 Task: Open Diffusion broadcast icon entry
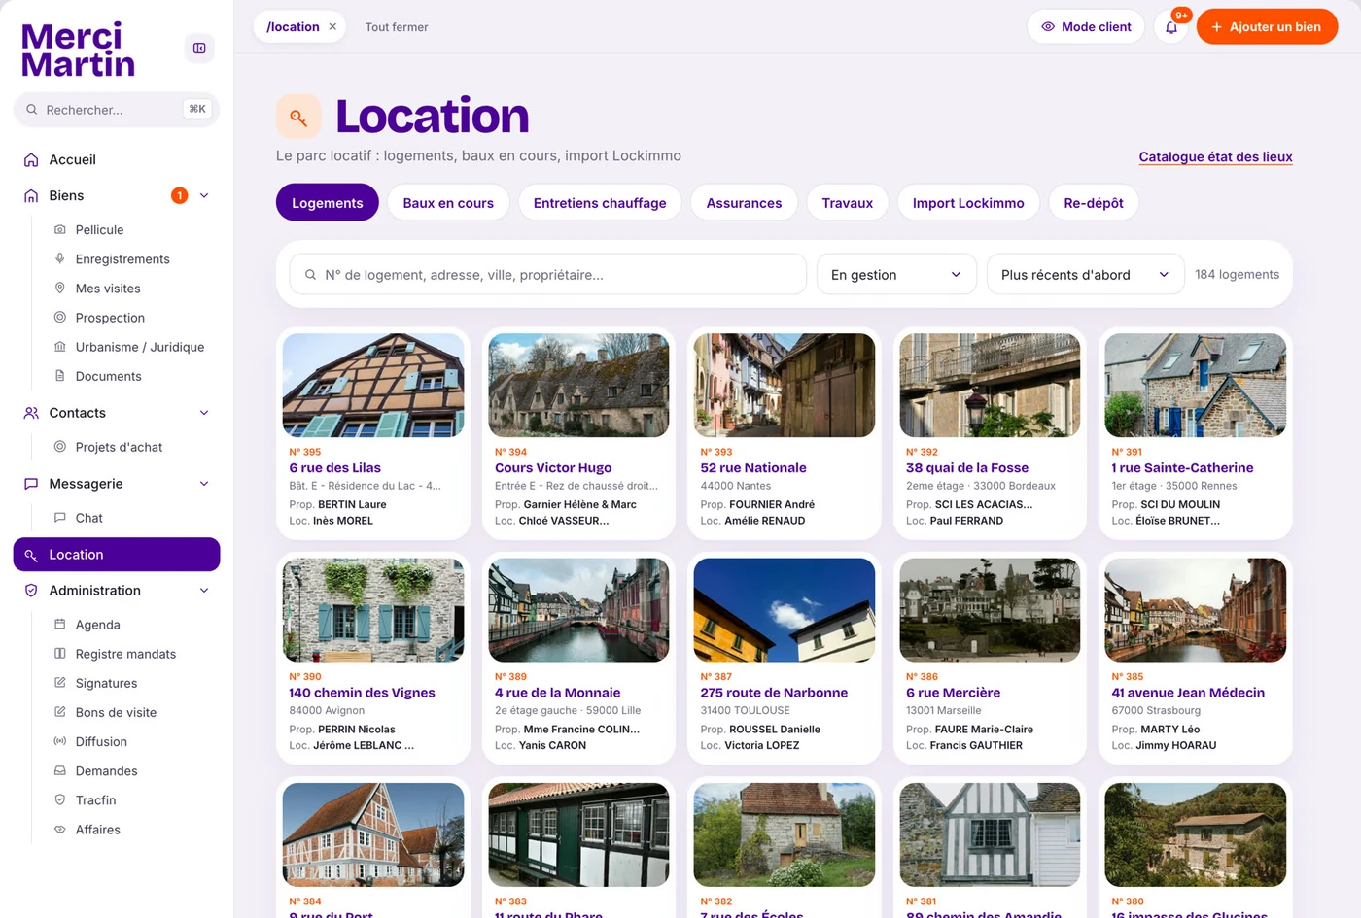pos(60,740)
